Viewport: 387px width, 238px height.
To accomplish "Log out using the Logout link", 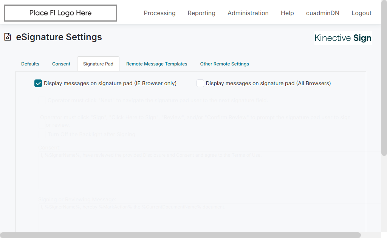I will 361,13.
